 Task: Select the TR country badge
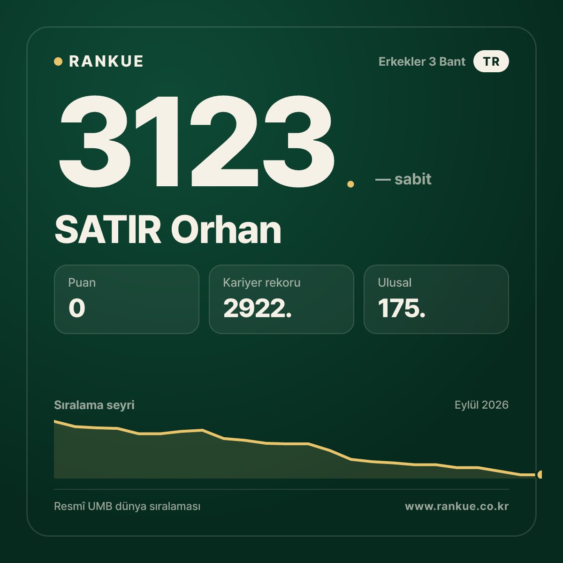491,61
